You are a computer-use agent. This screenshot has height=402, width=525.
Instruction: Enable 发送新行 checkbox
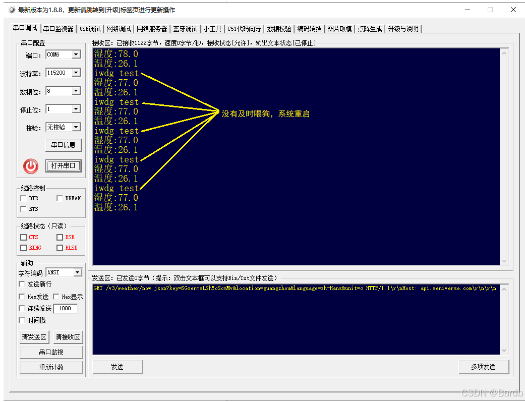pyautogui.click(x=22, y=284)
